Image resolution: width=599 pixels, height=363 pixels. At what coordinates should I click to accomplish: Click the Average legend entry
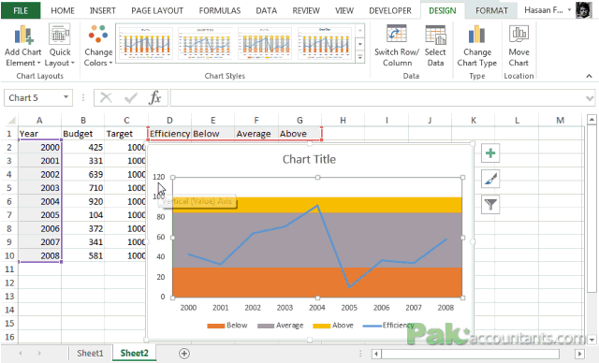281,326
